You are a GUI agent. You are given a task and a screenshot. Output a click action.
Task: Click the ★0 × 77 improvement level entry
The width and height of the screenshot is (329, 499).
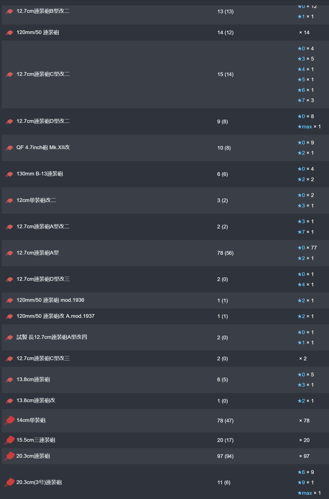pos(307,248)
